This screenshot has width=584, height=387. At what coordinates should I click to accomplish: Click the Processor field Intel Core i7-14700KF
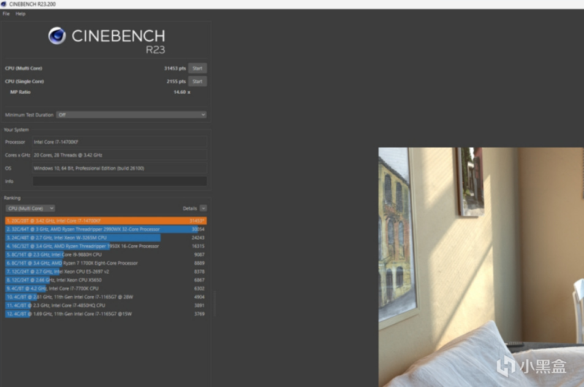click(119, 142)
